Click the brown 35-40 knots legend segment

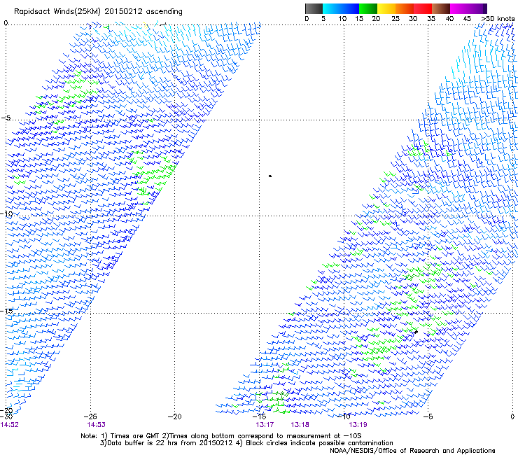pyautogui.click(x=441, y=8)
